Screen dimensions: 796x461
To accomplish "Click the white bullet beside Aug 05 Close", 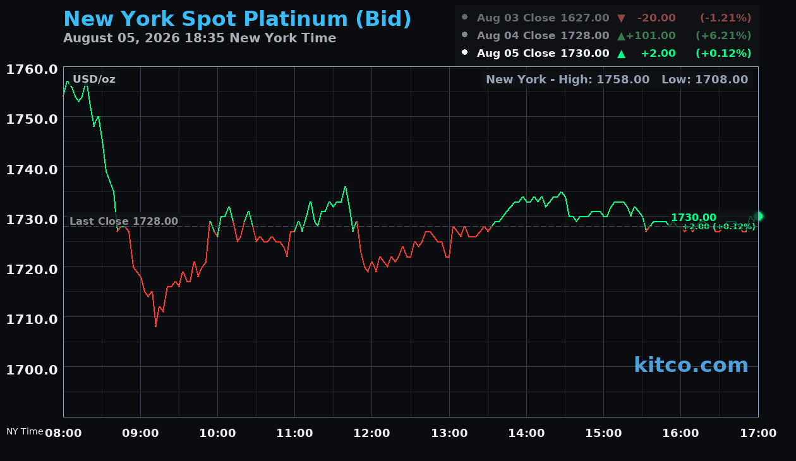I will click(x=465, y=52).
